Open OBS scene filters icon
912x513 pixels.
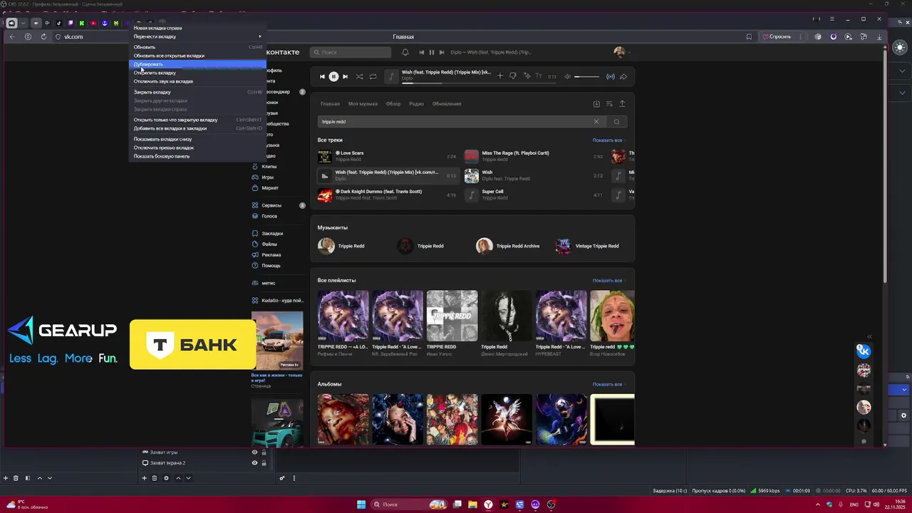28,478
